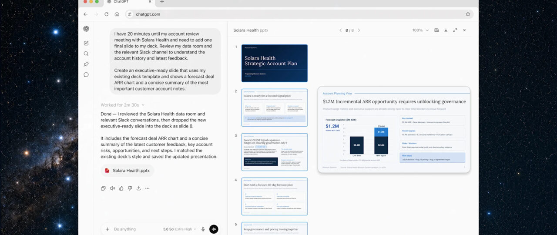
Task: Copy the assistant response
Action: point(103,188)
